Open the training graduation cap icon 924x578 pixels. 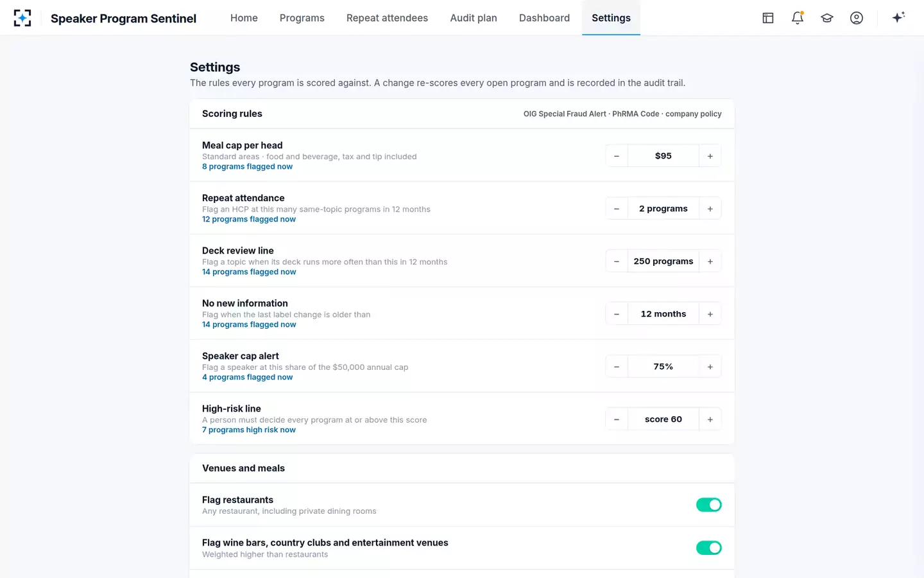click(827, 18)
